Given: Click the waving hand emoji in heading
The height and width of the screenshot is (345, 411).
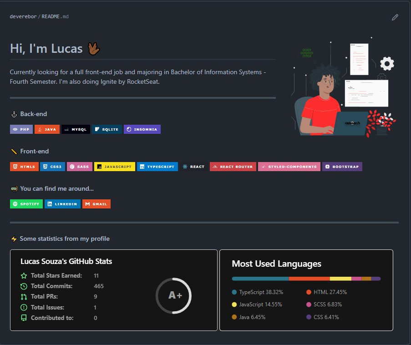Looking at the screenshot, I should pos(93,49).
